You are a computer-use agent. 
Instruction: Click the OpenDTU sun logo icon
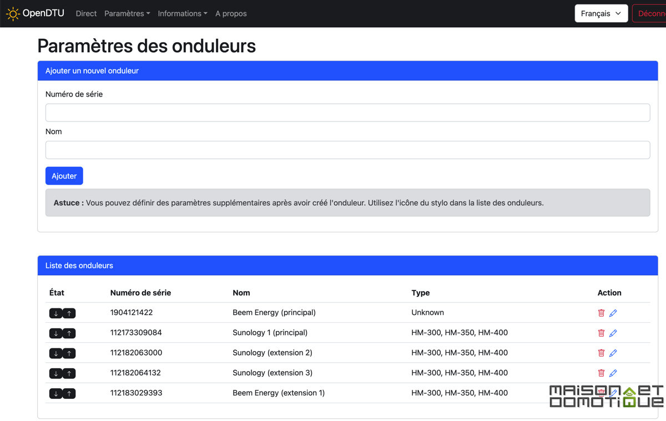13,13
